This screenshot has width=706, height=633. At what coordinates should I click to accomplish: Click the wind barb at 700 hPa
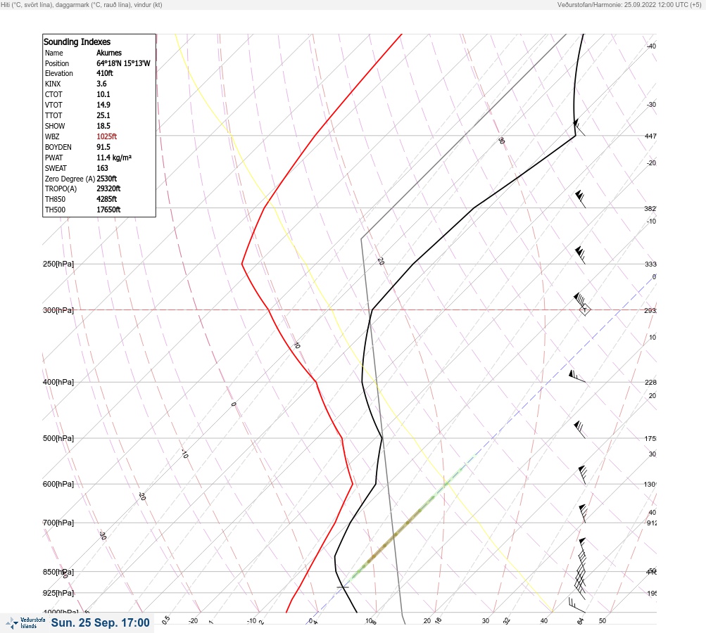click(583, 513)
